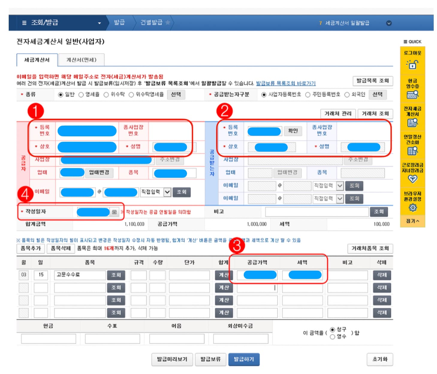Click the day field showing 15

click(x=41, y=275)
